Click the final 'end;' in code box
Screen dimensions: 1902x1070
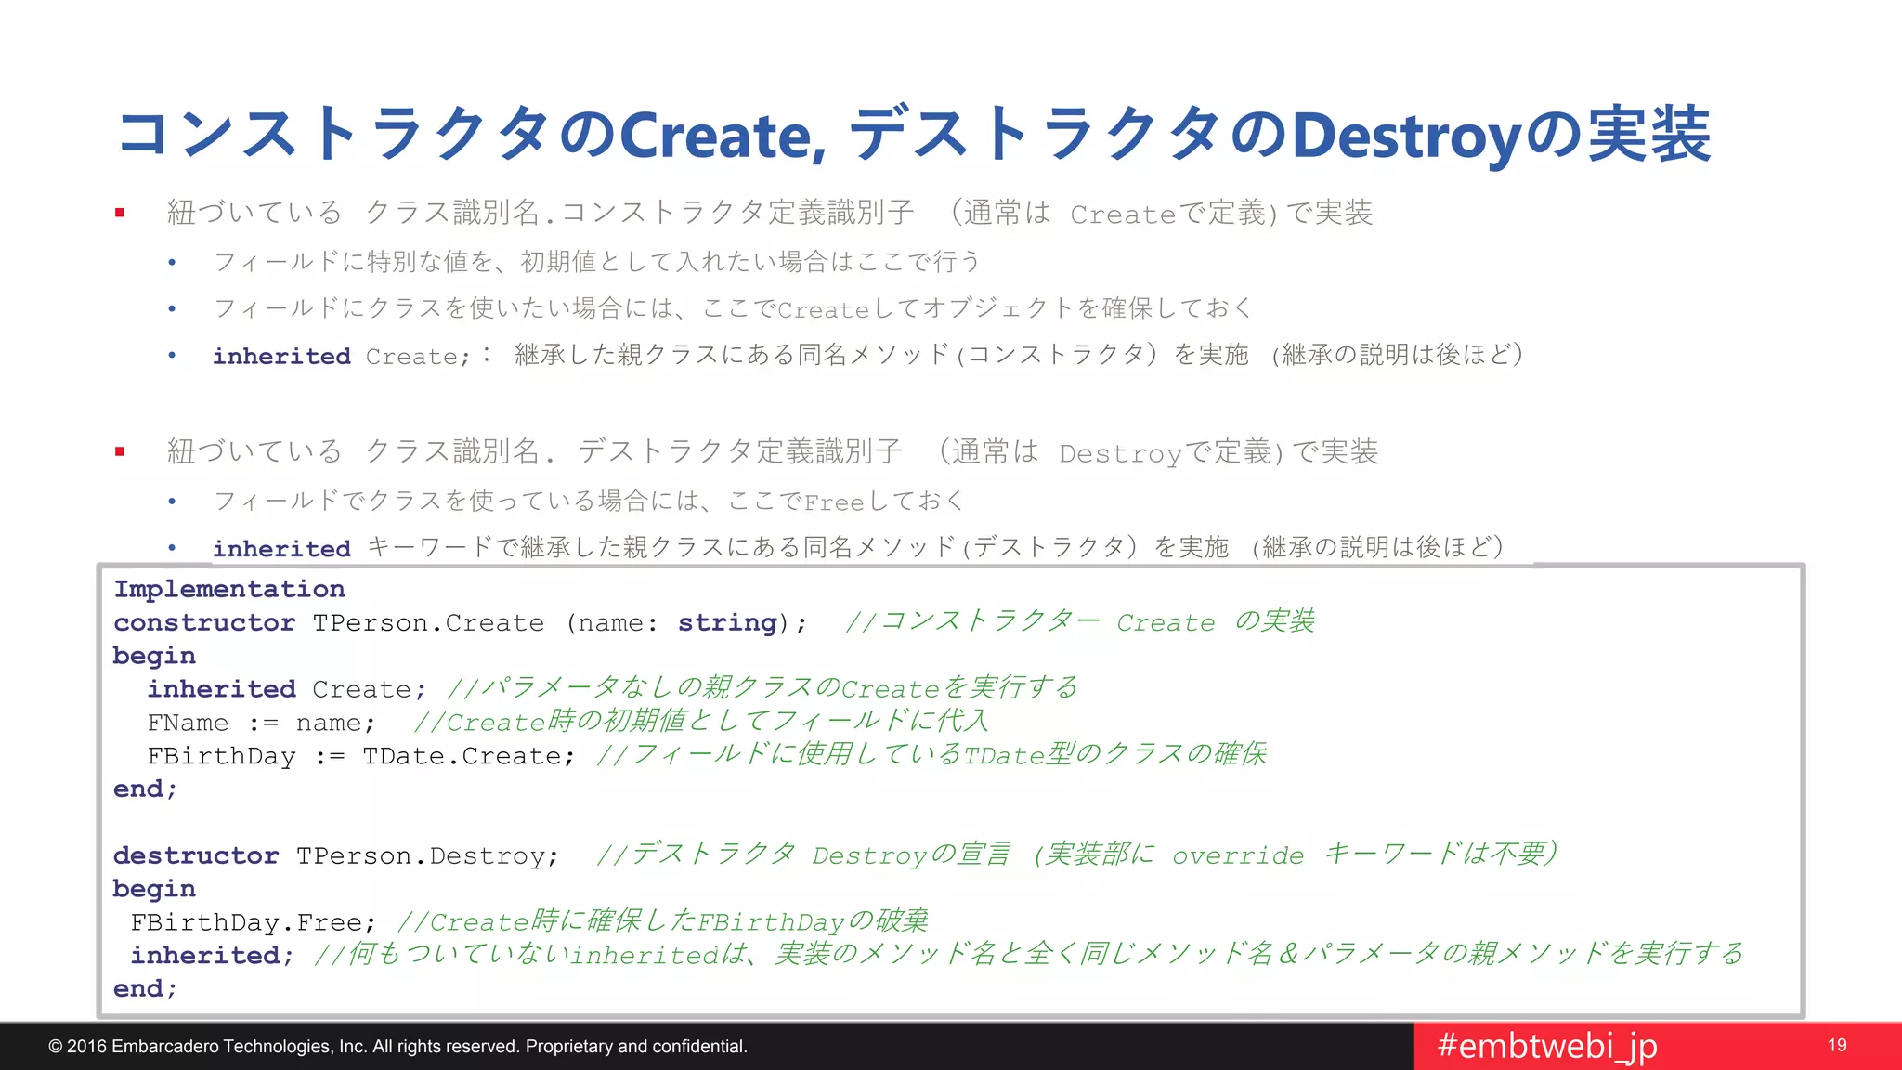[145, 989]
